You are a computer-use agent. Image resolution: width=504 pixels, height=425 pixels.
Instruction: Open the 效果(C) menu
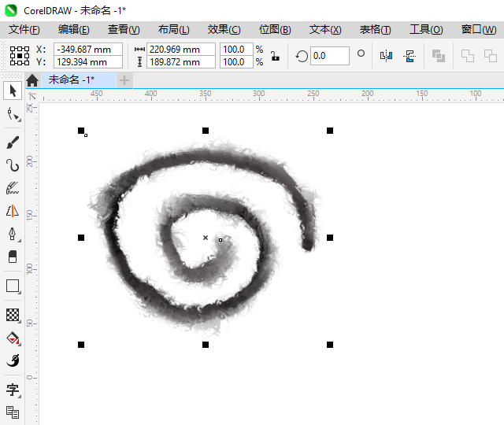click(x=224, y=30)
